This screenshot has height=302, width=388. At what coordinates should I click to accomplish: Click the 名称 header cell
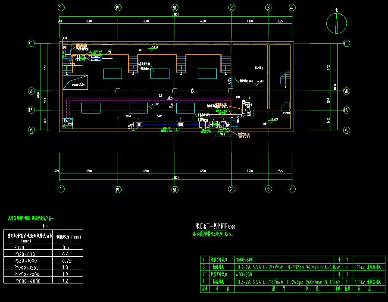tap(222, 289)
